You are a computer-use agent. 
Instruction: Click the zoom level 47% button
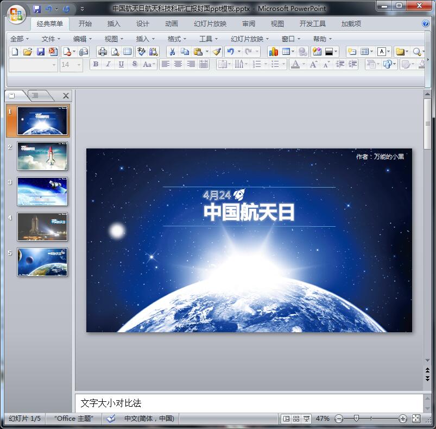(x=323, y=419)
